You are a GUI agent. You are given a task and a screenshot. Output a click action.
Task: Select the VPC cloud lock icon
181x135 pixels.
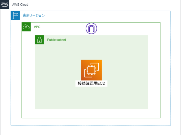click(26, 27)
